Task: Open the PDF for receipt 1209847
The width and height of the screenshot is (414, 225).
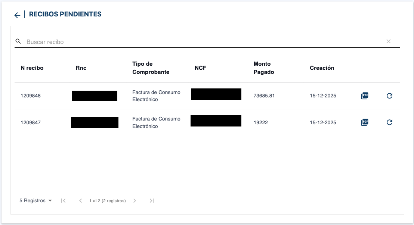Action: (365, 122)
